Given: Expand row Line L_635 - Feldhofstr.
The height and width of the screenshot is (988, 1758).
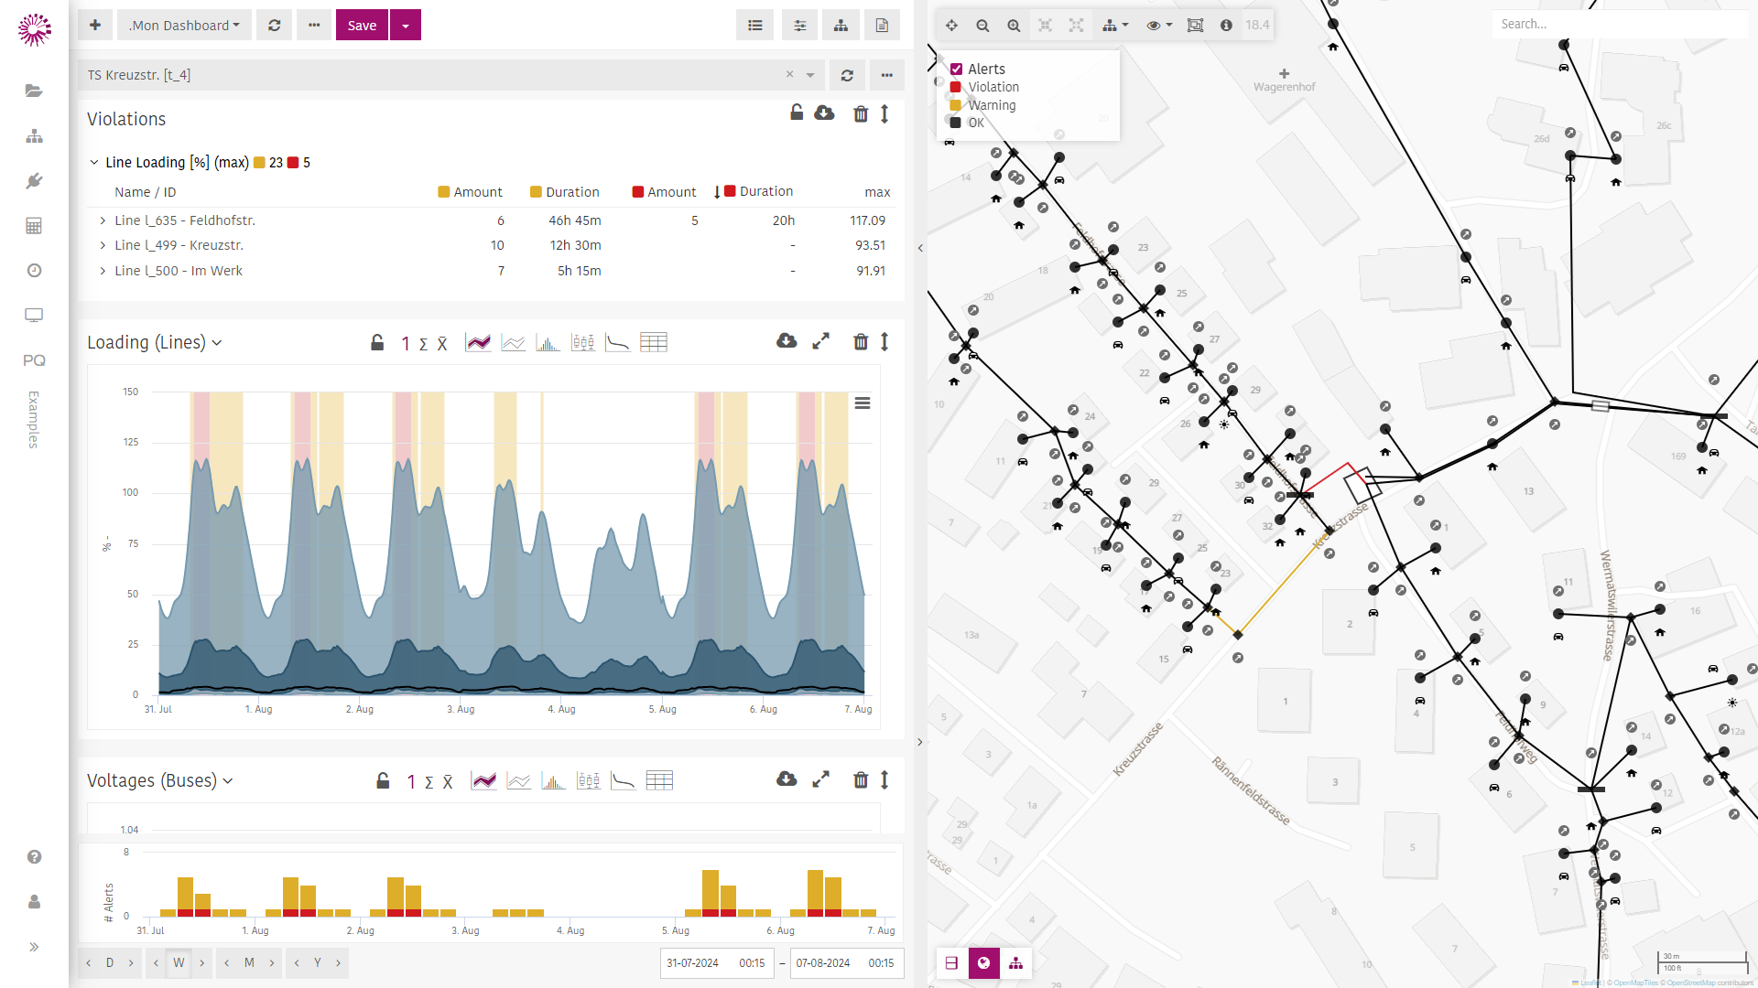Looking at the screenshot, I should (x=103, y=220).
